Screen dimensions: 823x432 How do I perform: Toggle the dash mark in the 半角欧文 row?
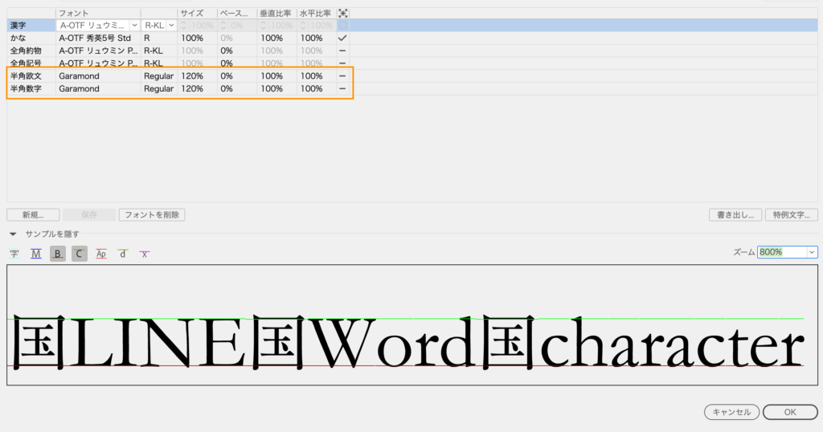coord(343,76)
